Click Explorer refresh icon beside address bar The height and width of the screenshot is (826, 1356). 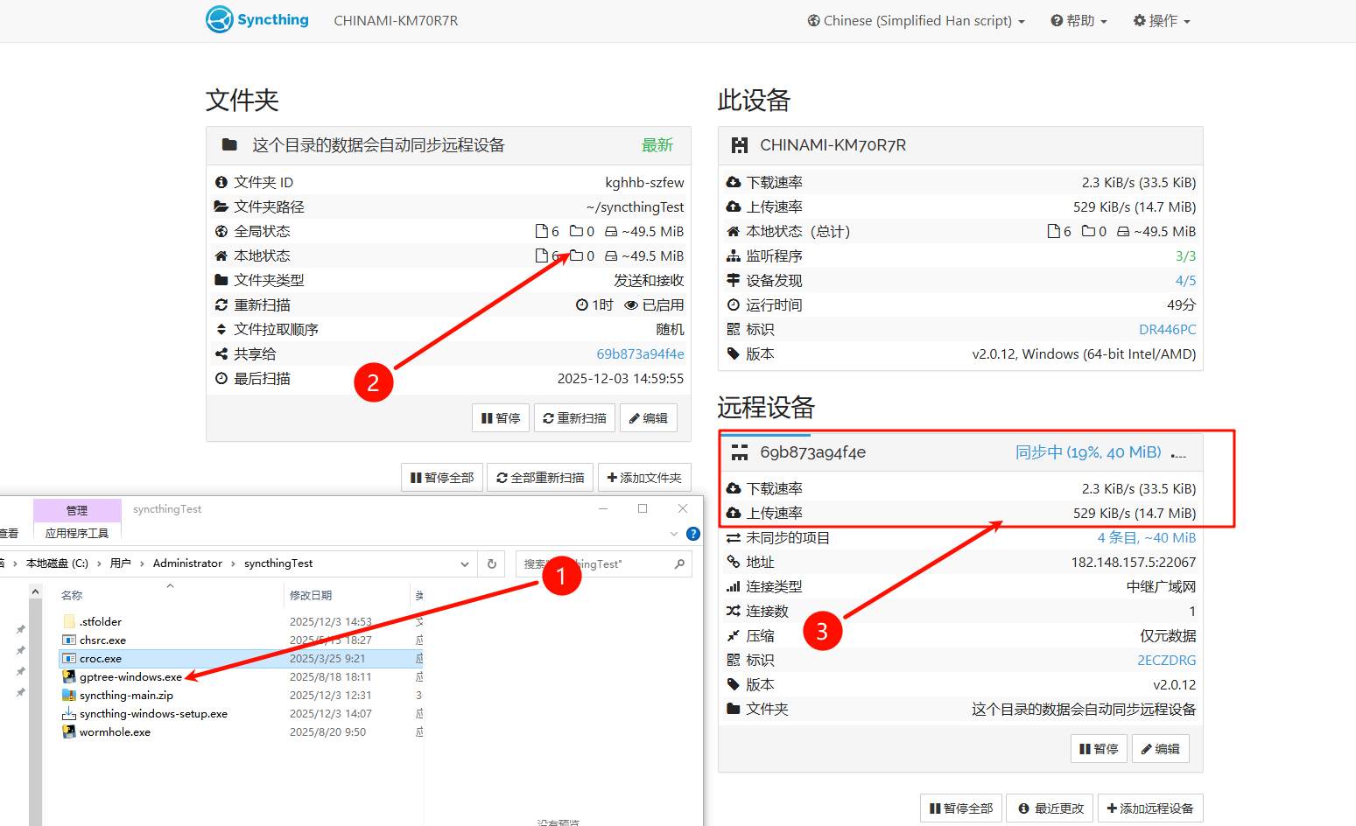coord(492,564)
